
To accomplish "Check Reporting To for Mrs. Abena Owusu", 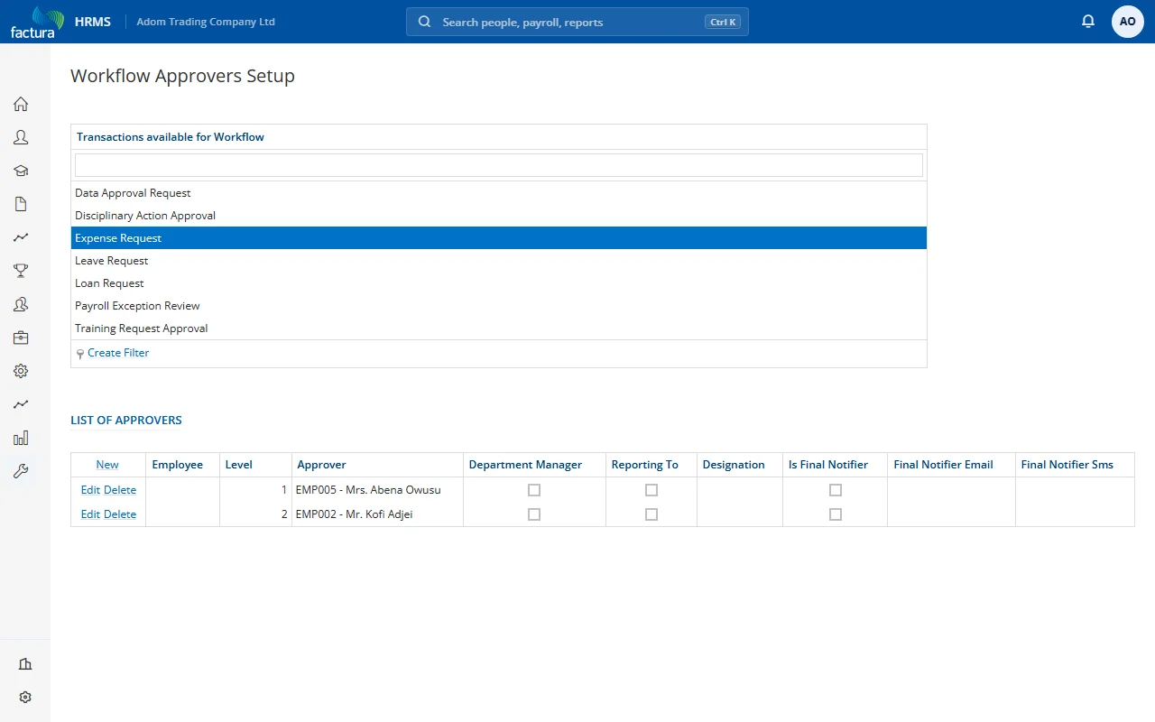I will tap(651, 490).
